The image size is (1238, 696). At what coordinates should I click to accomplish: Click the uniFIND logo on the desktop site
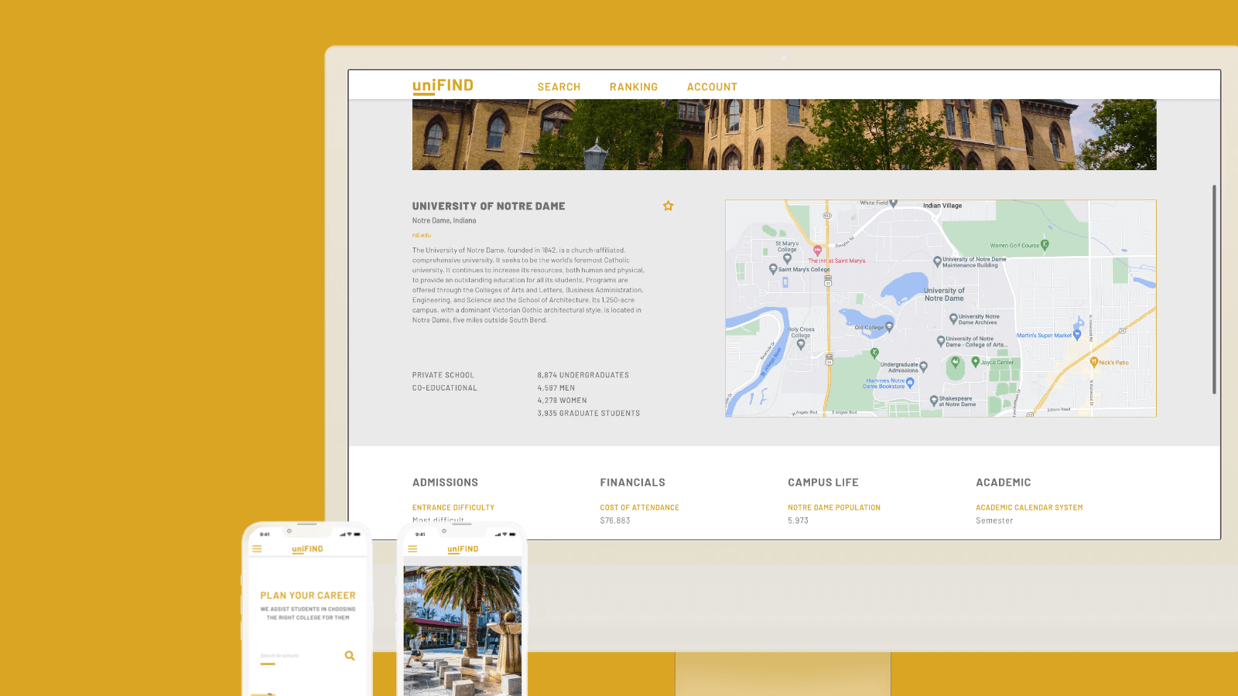tap(443, 87)
